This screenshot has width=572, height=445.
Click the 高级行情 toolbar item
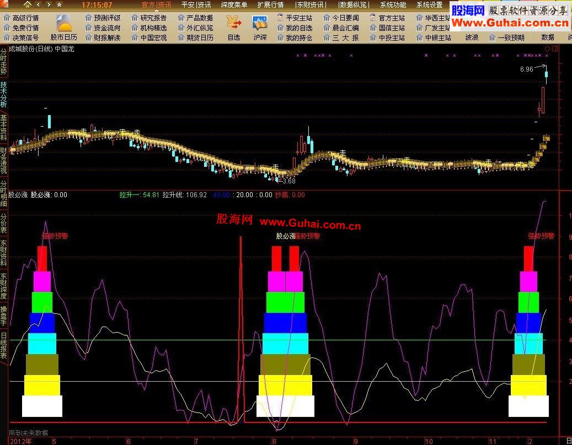pos(21,18)
